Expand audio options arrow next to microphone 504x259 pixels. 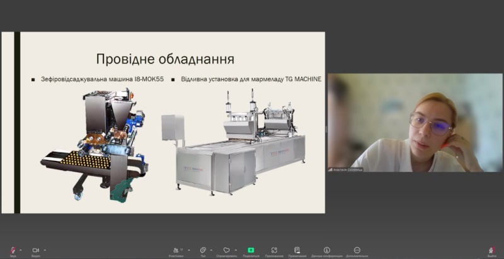(x=21, y=249)
